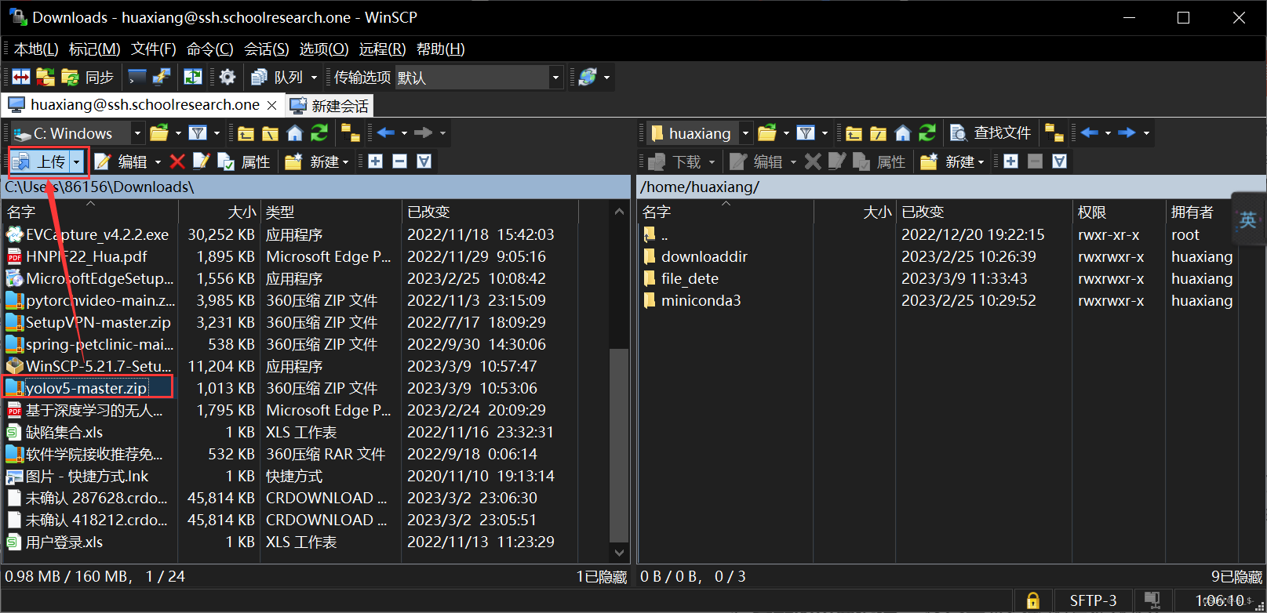Click the globe refresh icon in main toolbar
Image resolution: width=1267 pixels, height=613 pixels.
click(x=588, y=77)
